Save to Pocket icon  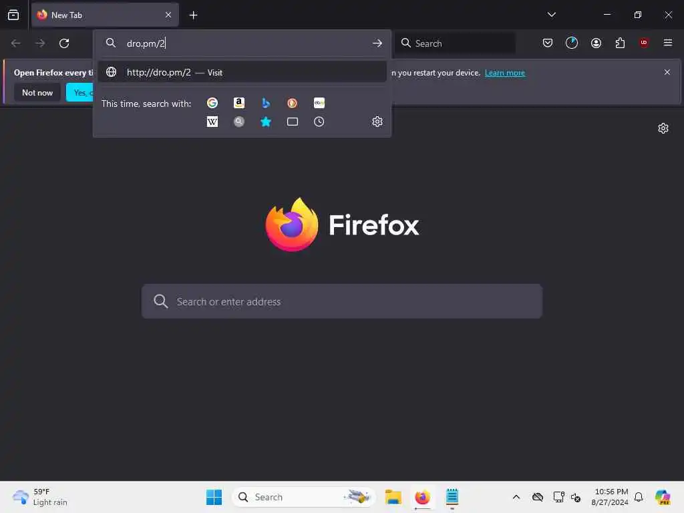pos(548,43)
